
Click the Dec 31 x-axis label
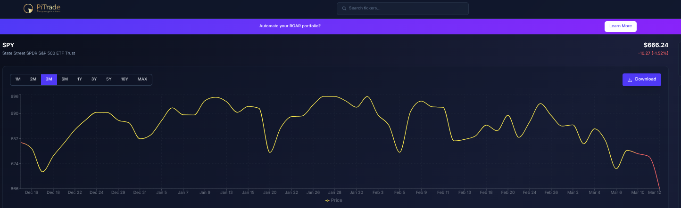click(x=140, y=192)
